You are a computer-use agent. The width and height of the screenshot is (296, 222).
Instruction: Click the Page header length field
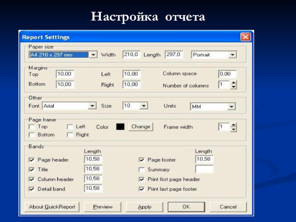pyautogui.click(x=93, y=159)
